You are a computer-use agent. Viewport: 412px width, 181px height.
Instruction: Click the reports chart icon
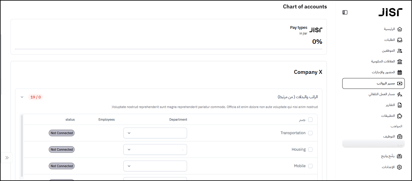click(x=399, y=105)
